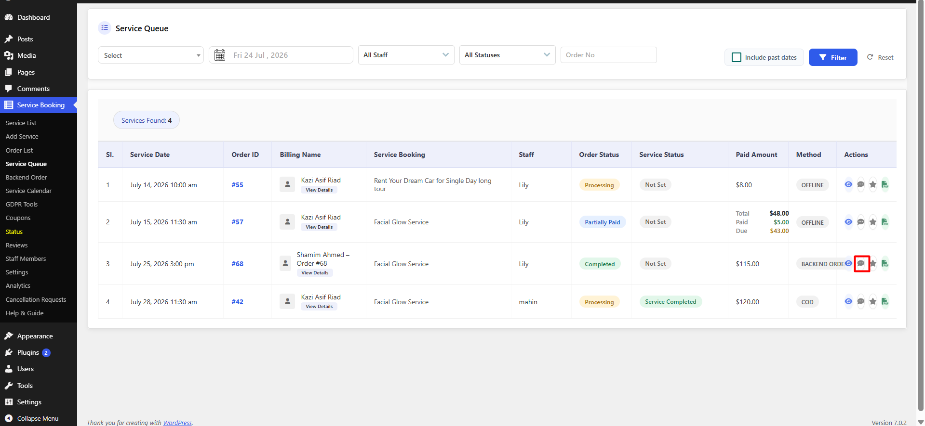Expand the All Statuses dropdown
Screen dimensions: 925x426
(x=508, y=55)
